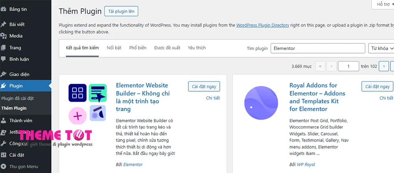Select Plugin in the sidebar
The height and width of the screenshot is (173, 394).
tap(26, 86)
